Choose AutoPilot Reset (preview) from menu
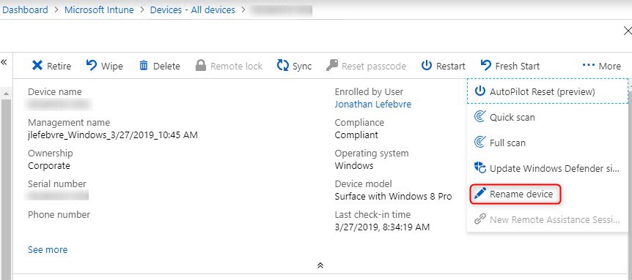 click(x=548, y=91)
